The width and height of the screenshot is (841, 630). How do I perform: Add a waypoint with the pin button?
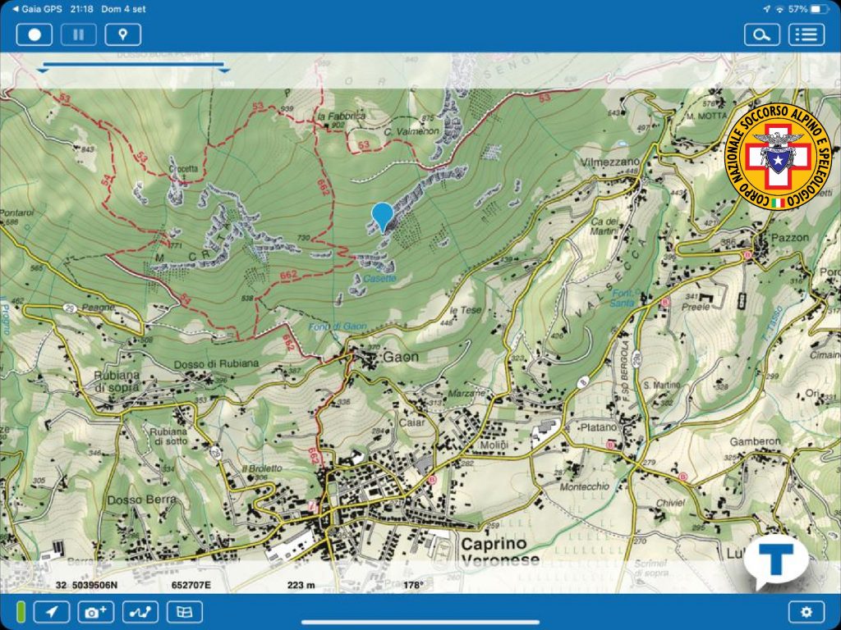pos(122,34)
